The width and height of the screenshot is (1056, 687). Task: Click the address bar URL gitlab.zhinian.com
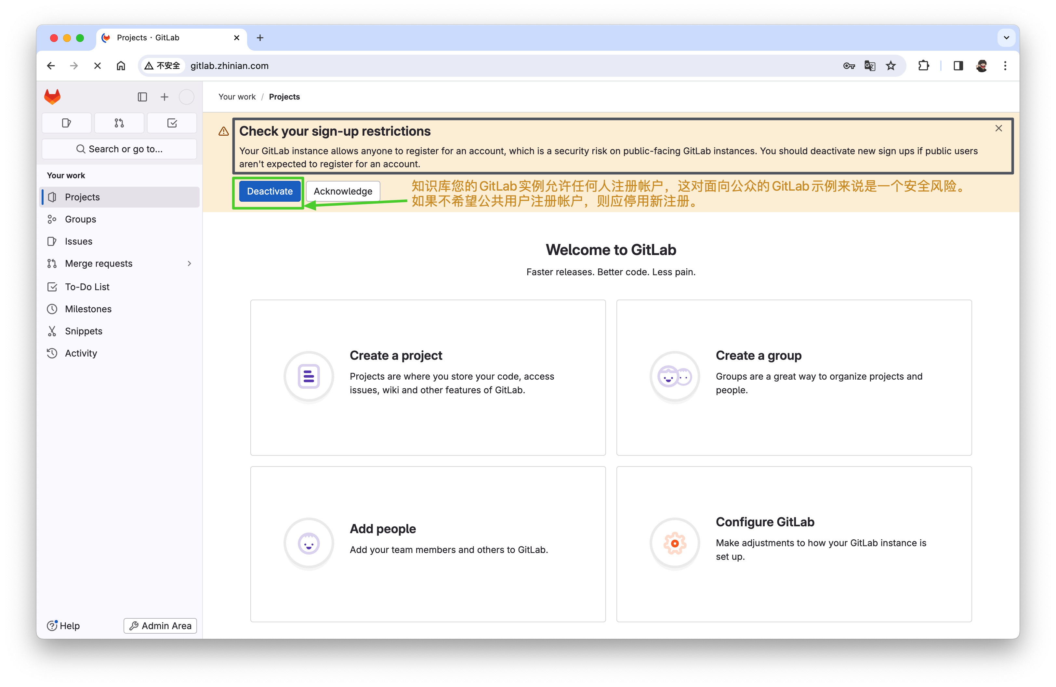(x=230, y=66)
